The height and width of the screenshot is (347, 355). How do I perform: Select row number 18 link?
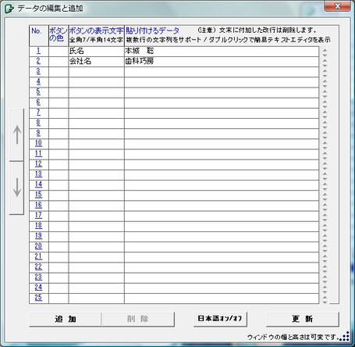click(x=38, y=226)
